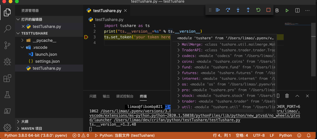Viewport: 317px width, 139px height.
Task: Switch to the 调试控制台 panel tab
Action: click(125, 96)
